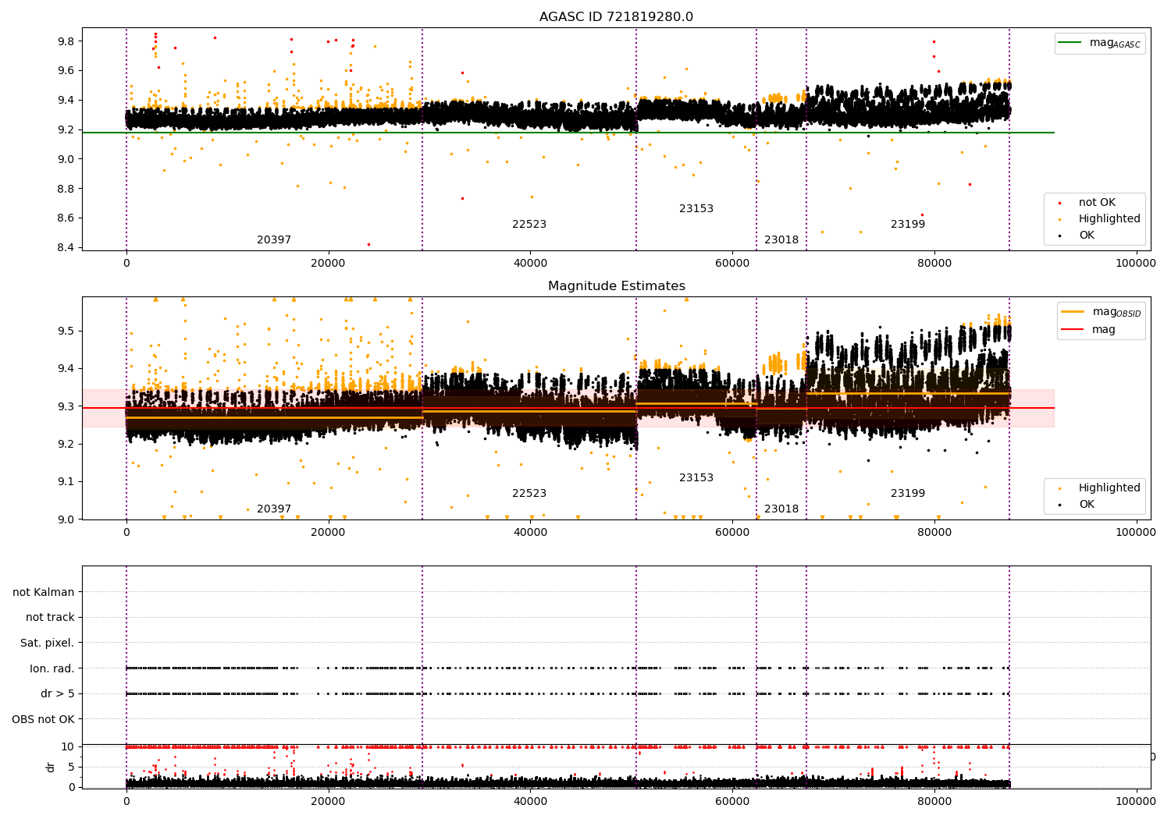Select 'not OK' in the top legend
1171x819 pixels.
pos(1097,203)
